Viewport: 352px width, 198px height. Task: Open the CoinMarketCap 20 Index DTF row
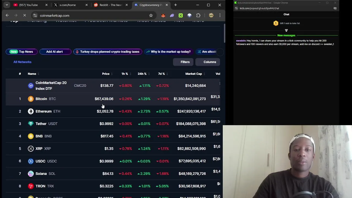tap(113, 86)
